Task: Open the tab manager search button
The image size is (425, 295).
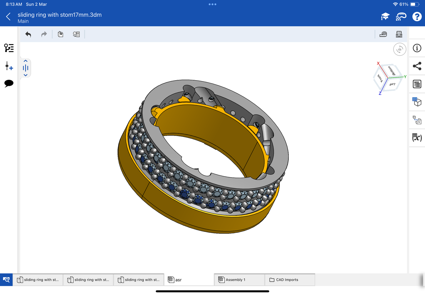Action: point(6,280)
